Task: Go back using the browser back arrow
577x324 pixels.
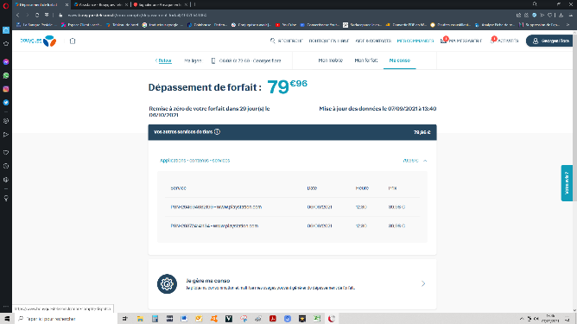Action: click(x=17, y=15)
